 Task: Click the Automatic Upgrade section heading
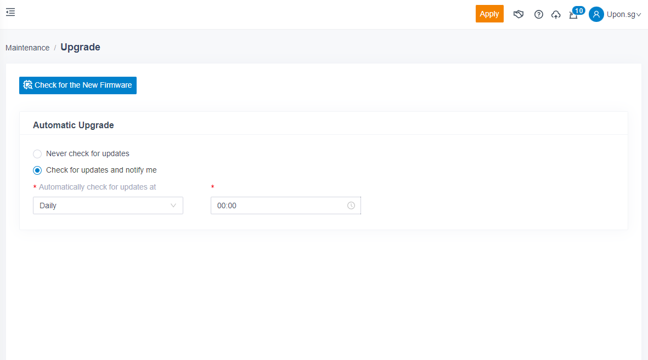(x=74, y=125)
